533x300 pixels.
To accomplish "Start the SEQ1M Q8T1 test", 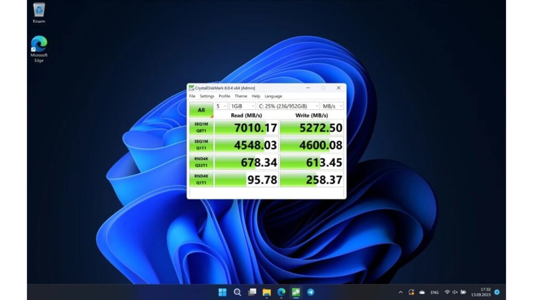I will point(201,127).
